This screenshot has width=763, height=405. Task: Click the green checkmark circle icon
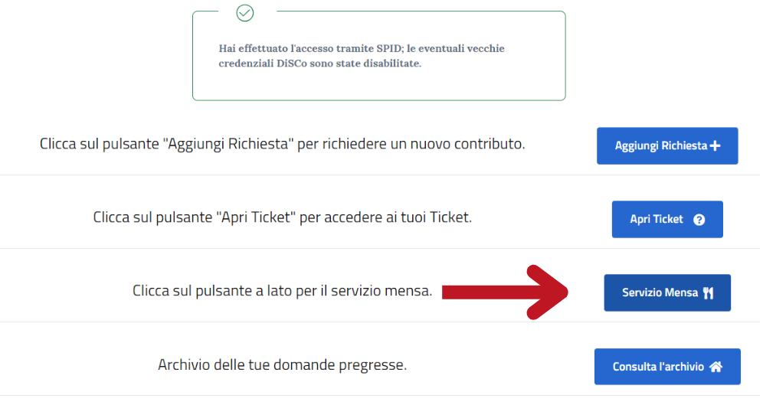click(x=245, y=13)
